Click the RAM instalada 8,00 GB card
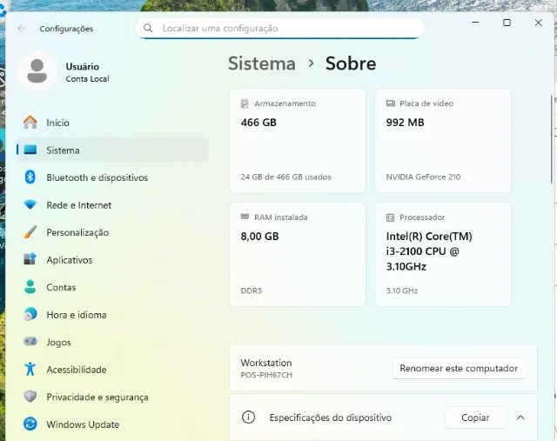 pyautogui.click(x=298, y=255)
